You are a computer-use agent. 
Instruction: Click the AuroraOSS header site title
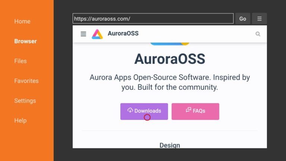tap(123, 34)
